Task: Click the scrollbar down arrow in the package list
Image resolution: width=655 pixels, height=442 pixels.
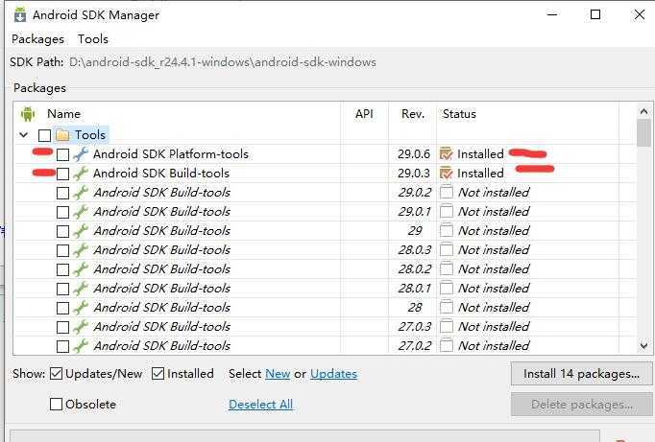Action: [x=643, y=346]
